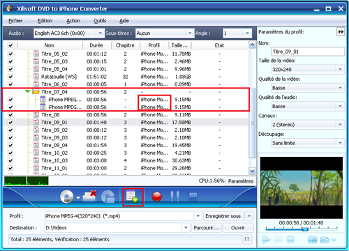Image resolution: width=349 pixels, height=251 pixels.
Task: Open the Edition menu
Action: point(45,21)
